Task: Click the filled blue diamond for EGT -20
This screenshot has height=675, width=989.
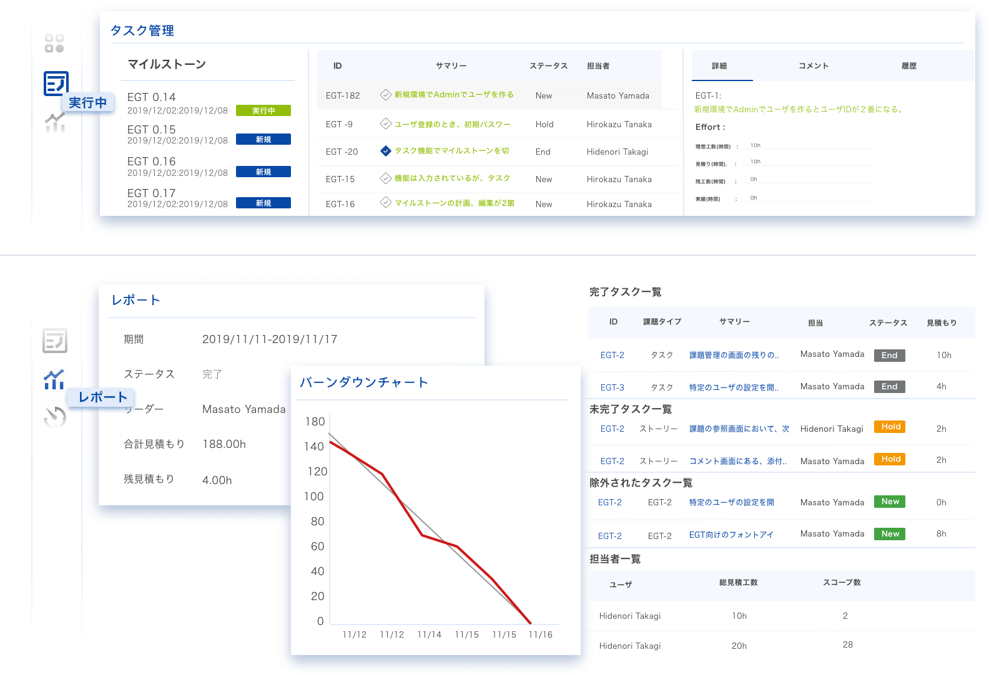Action: (386, 151)
